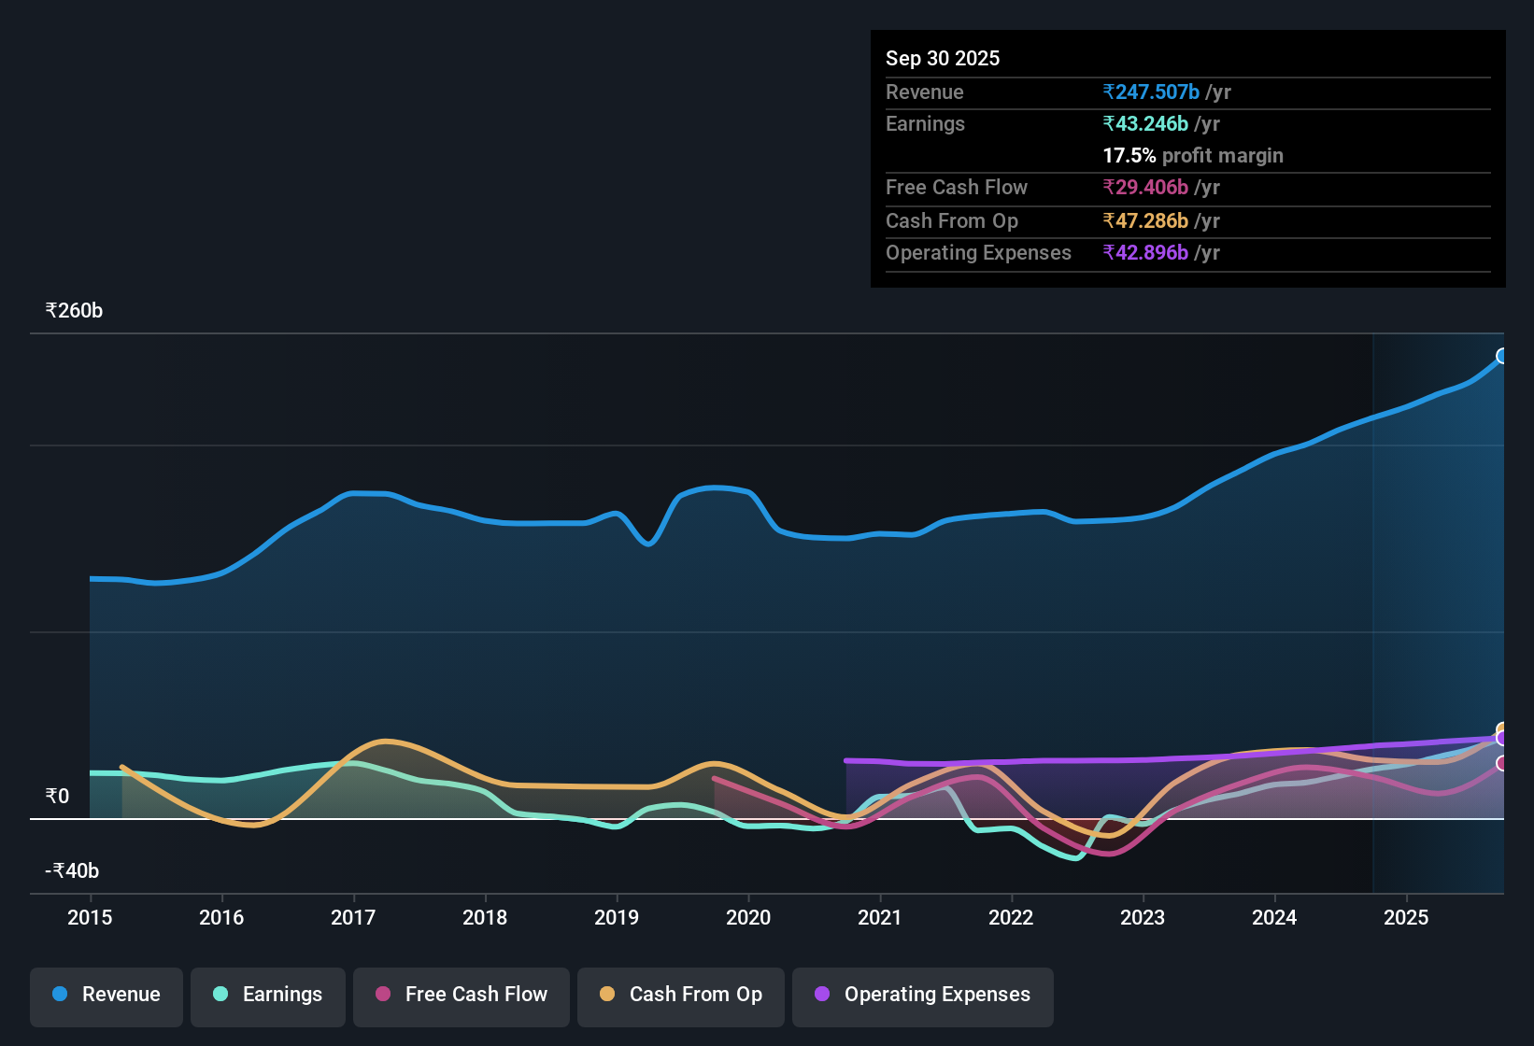This screenshot has height=1046, width=1534.
Task: Click the 2020 x-axis year label
Action: tap(748, 917)
